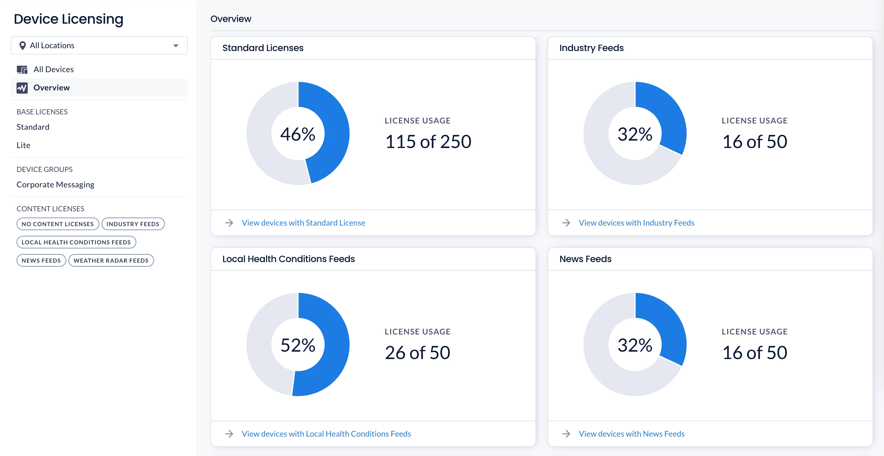Toggle the Industry Feeds filter chip
The width and height of the screenshot is (884, 456).
coord(133,224)
